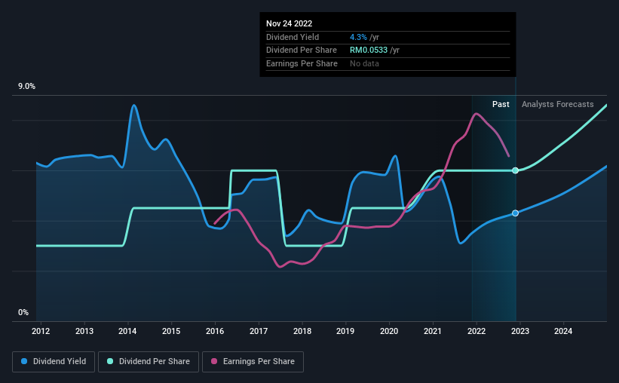Toggle the Dividend Yield legend button
The width and height of the screenshot is (619, 383).
point(54,362)
